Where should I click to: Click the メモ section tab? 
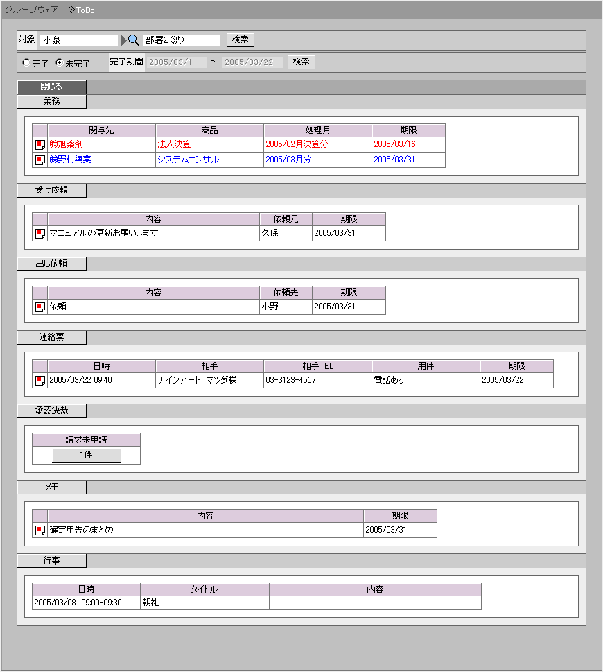51,487
